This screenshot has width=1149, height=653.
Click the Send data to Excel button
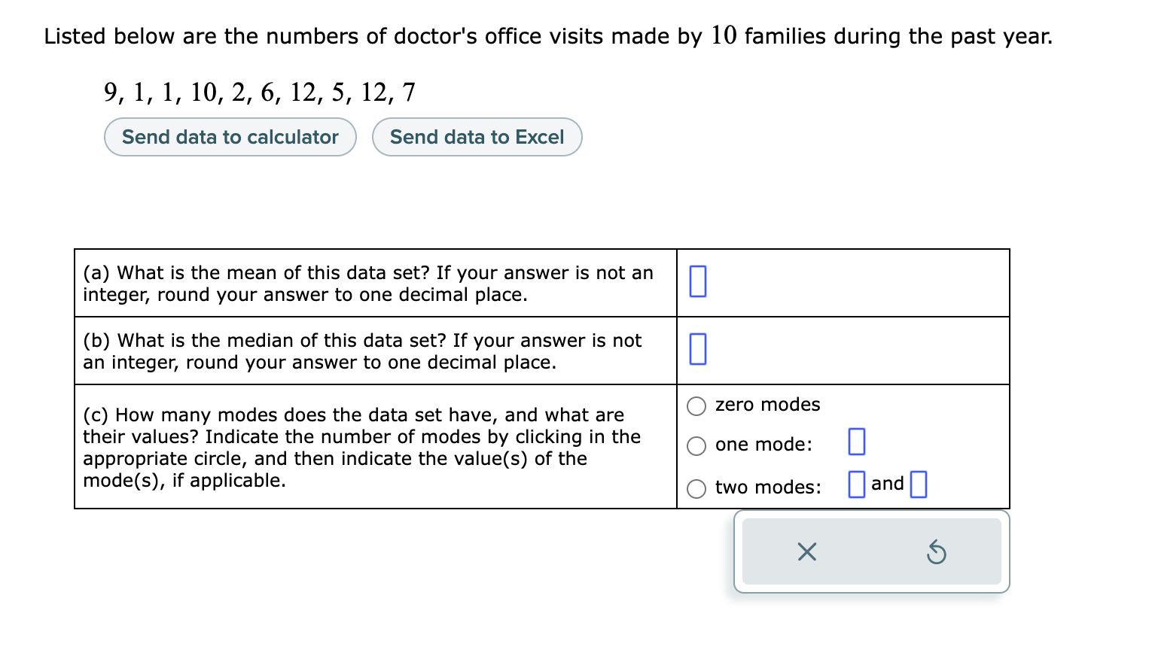[477, 137]
